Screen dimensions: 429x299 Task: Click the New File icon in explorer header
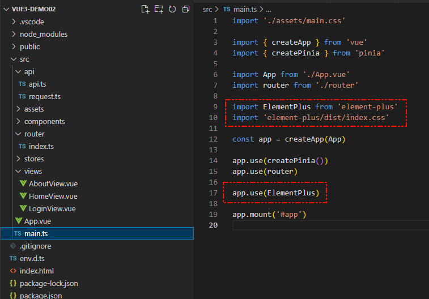[145, 9]
